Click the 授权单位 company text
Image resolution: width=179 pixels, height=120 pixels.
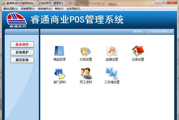pos(153,32)
